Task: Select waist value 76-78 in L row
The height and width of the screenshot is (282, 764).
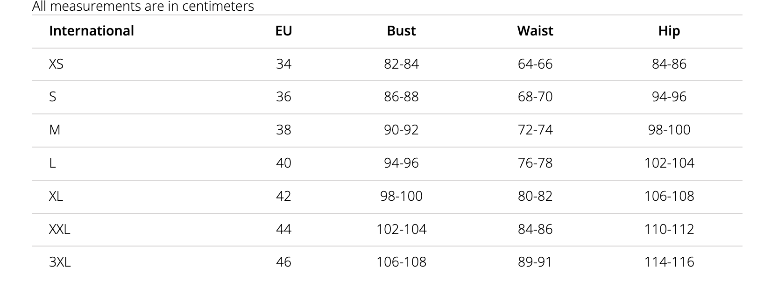Action: (x=535, y=163)
